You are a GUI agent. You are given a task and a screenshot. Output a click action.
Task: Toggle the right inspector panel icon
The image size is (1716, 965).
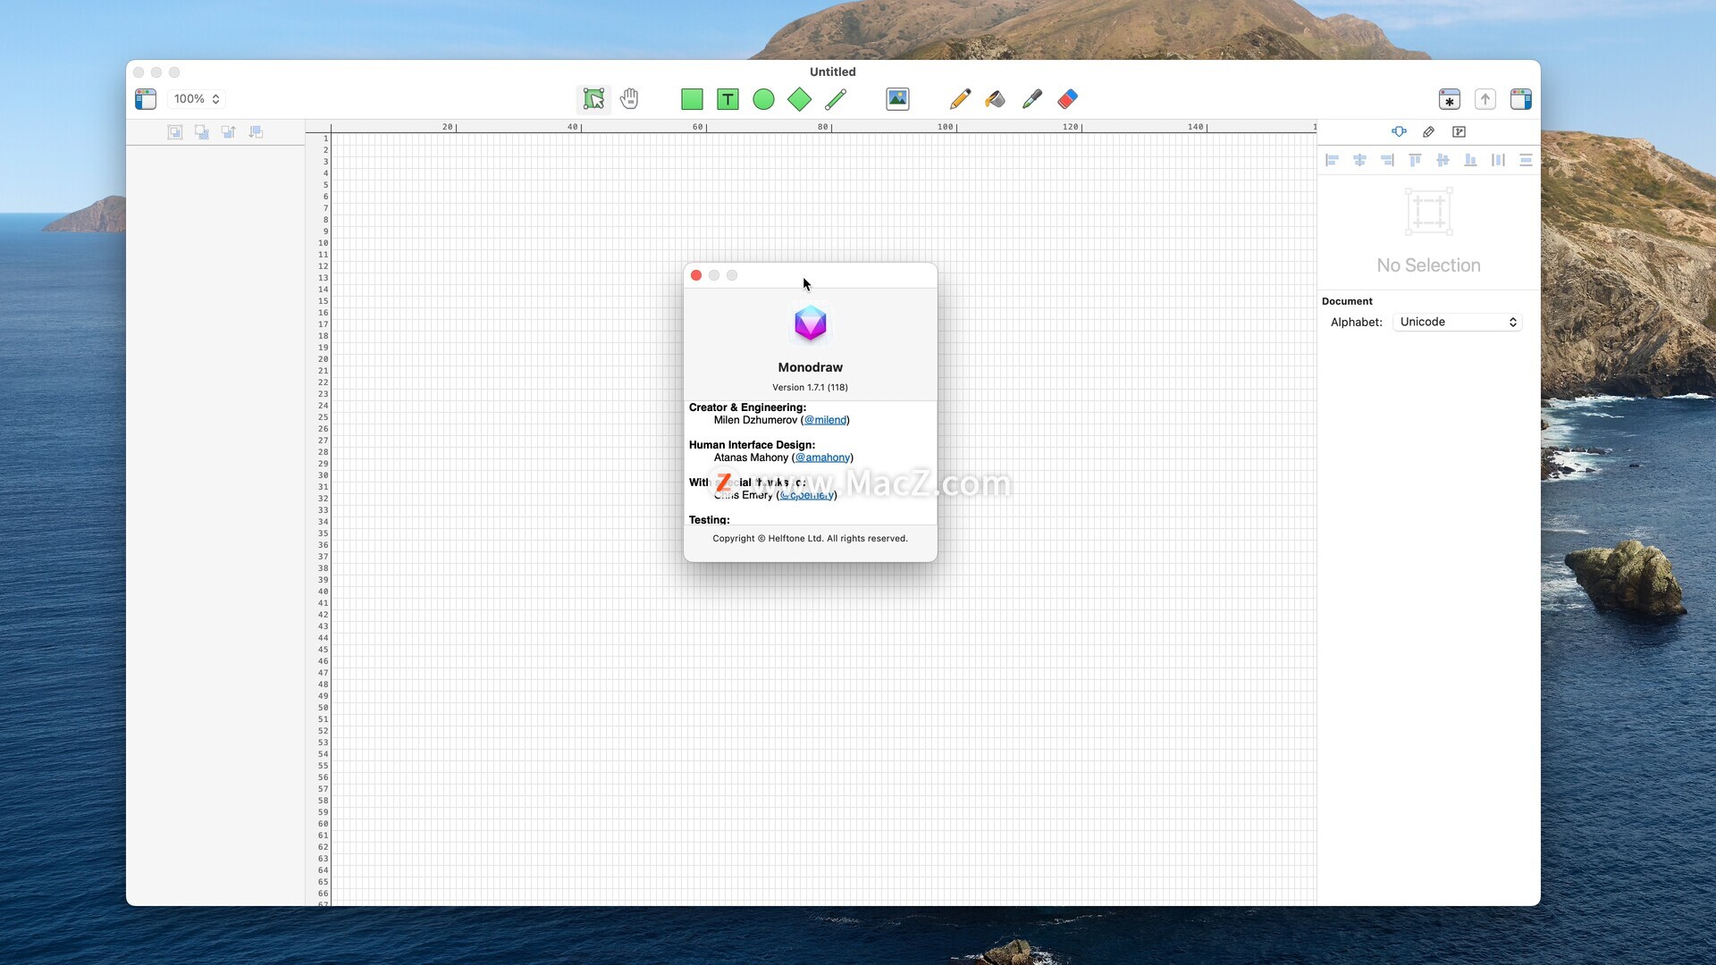click(x=1521, y=99)
